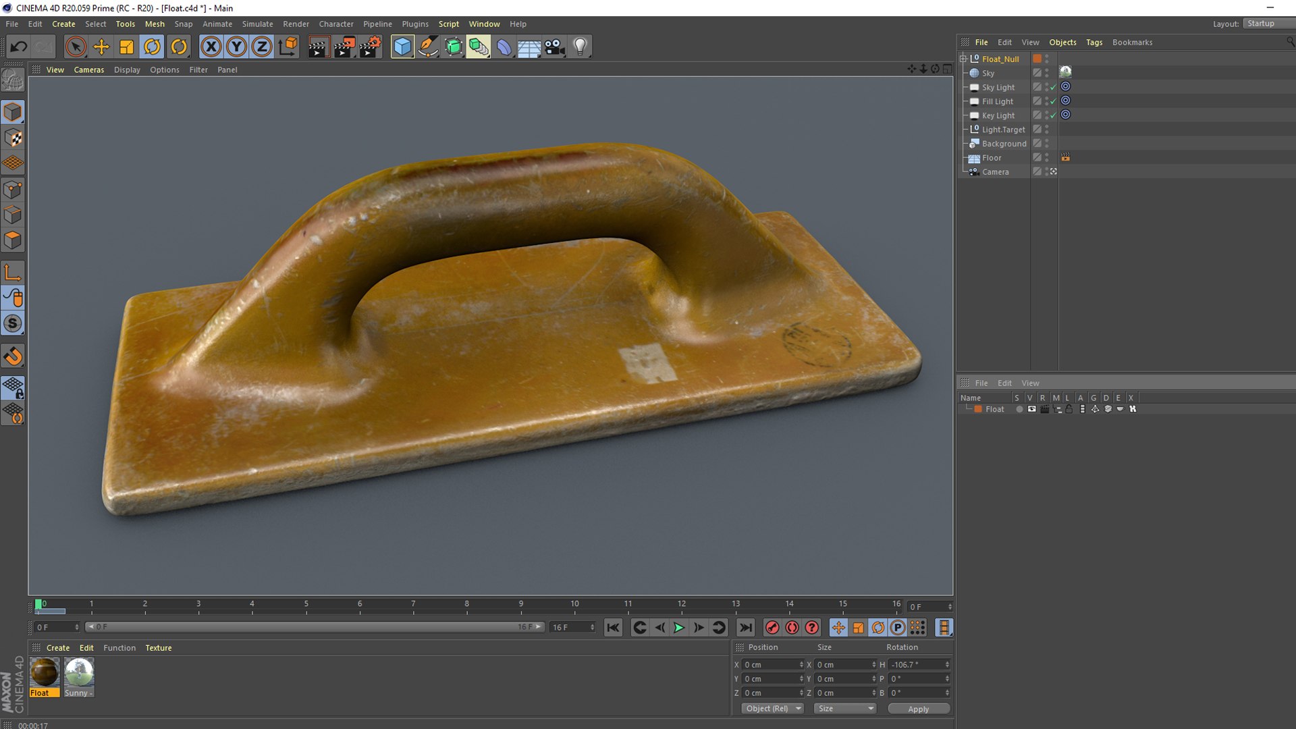1296x729 pixels.
Task: Open the Object (Rel) dropdown
Action: click(772, 708)
